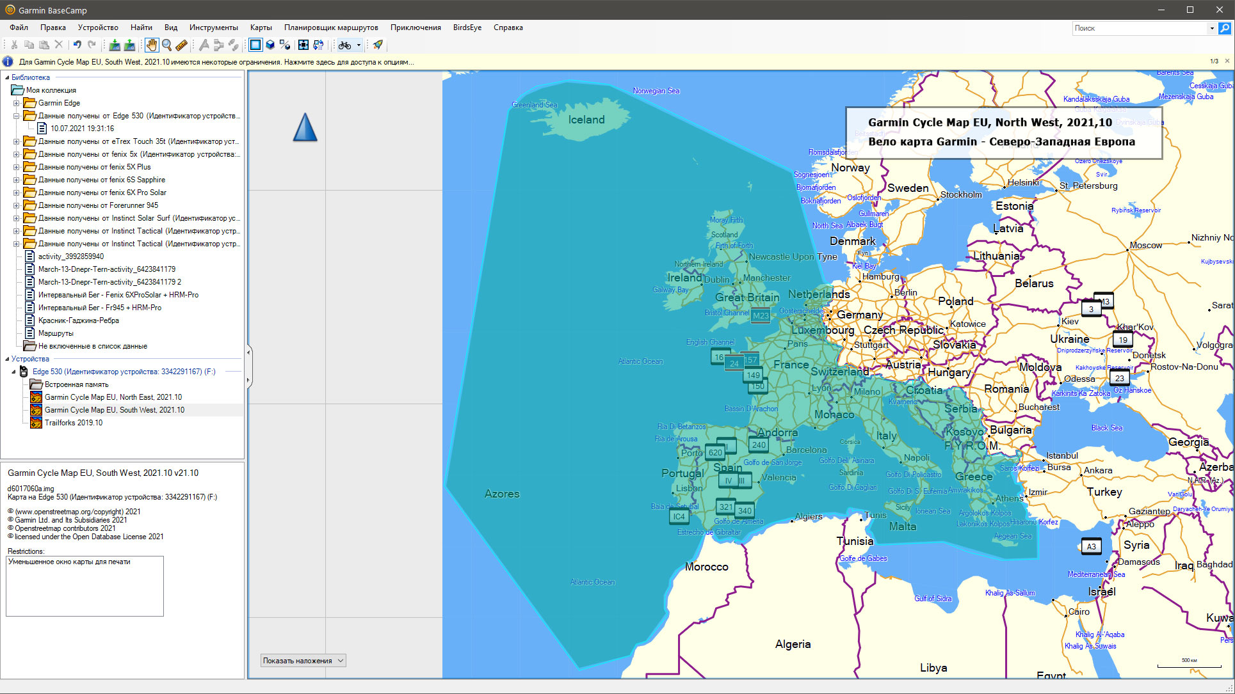The width and height of the screenshot is (1235, 694).
Task: Toggle the 2D map view button
Action: click(x=255, y=45)
